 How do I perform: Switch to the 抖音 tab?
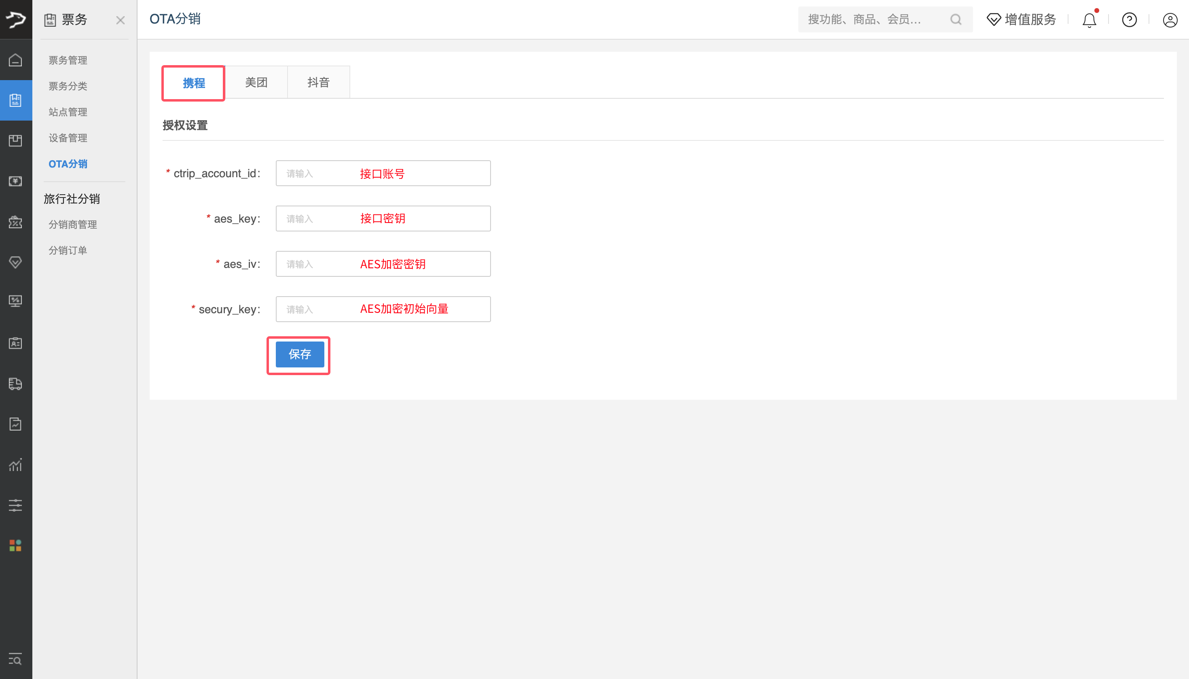click(x=318, y=83)
